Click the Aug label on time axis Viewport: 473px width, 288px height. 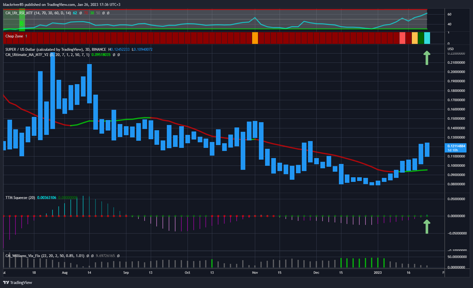click(x=65, y=273)
